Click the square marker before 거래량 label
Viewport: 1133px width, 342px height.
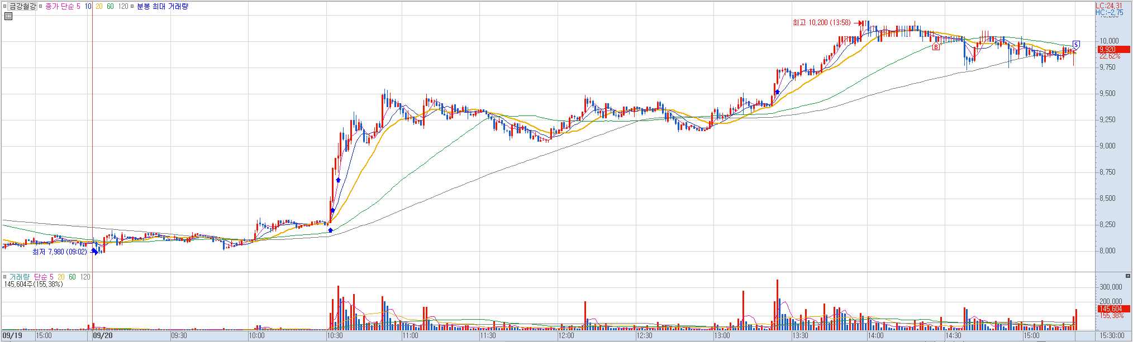click(x=5, y=277)
